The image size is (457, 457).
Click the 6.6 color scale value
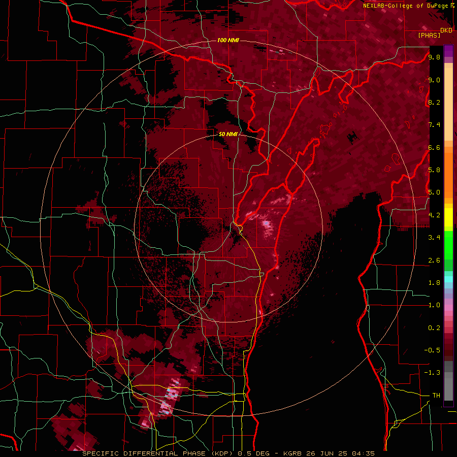pos(434,147)
